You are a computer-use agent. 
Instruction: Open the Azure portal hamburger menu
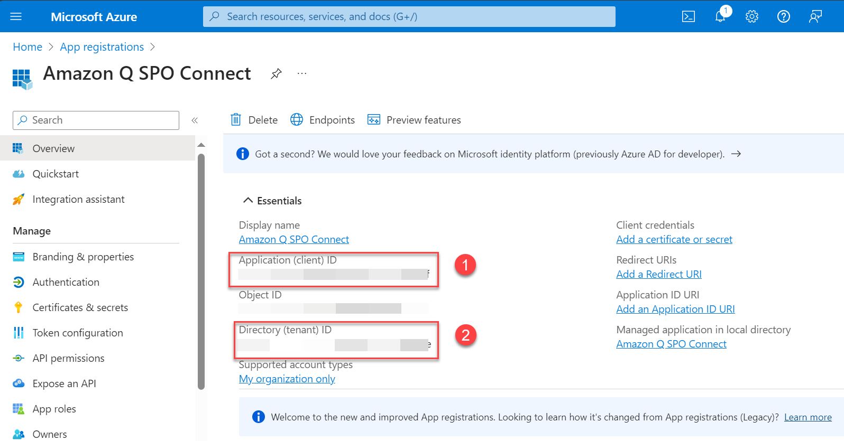pyautogui.click(x=16, y=16)
